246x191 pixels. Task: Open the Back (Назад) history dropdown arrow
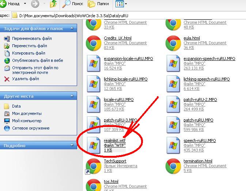point(25,4)
